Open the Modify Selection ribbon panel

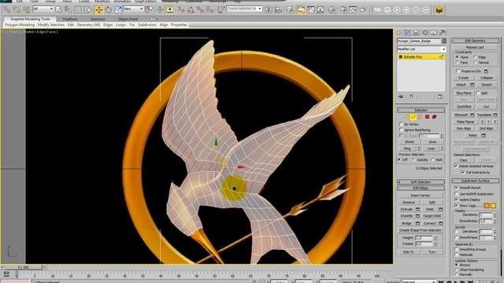[x=51, y=24]
